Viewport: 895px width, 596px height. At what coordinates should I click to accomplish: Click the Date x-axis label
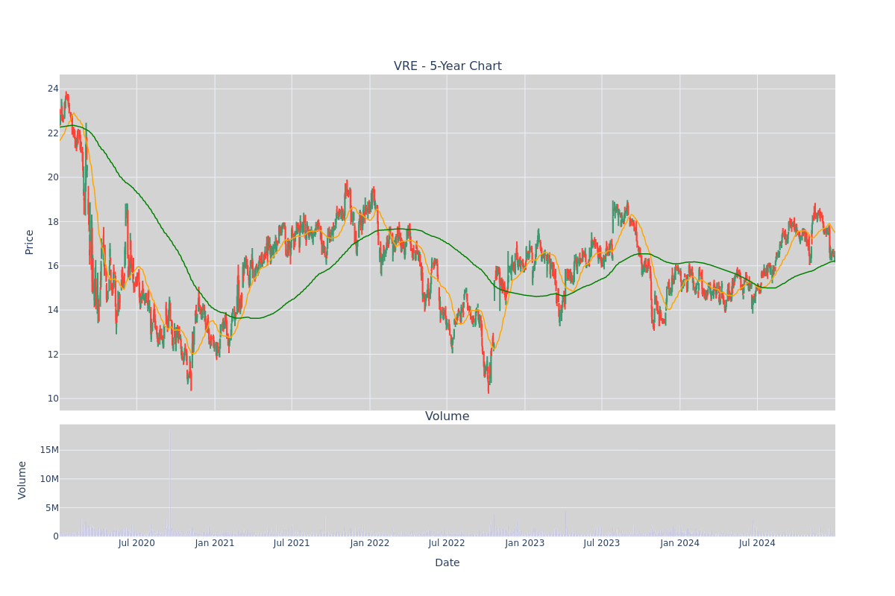447,563
